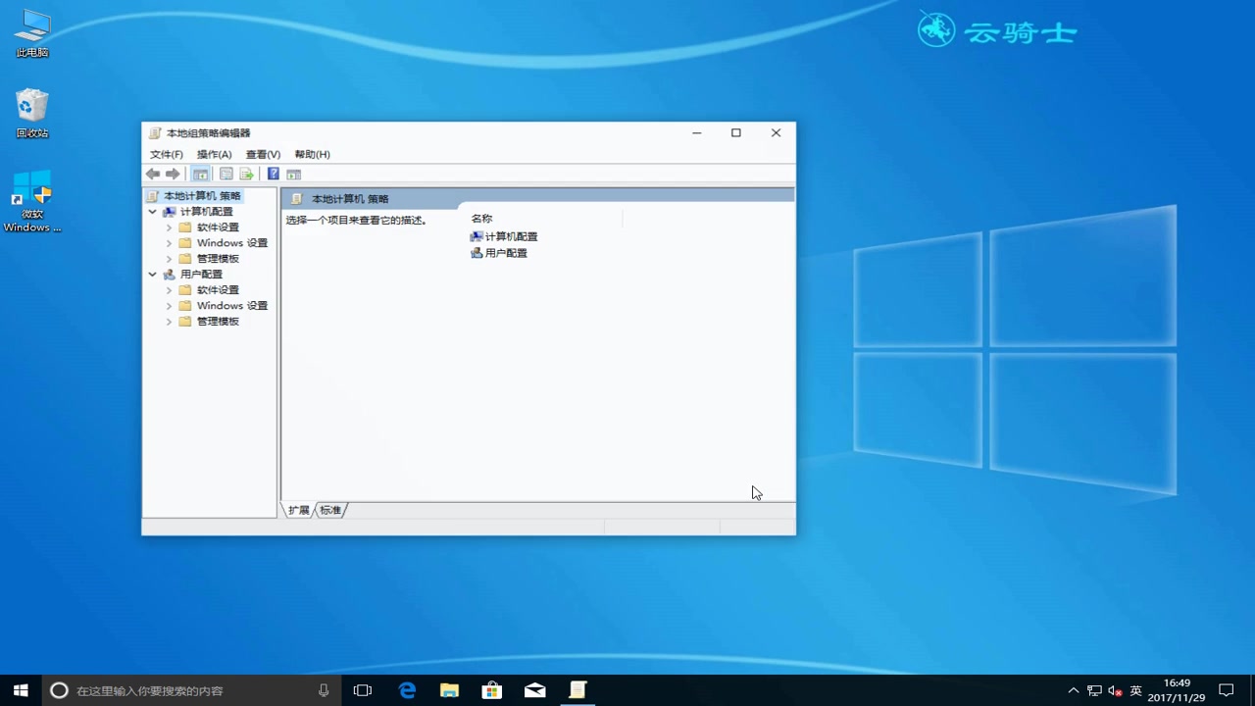1255x706 pixels.
Task: Open the 文件(F) menu
Action: pyautogui.click(x=166, y=154)
